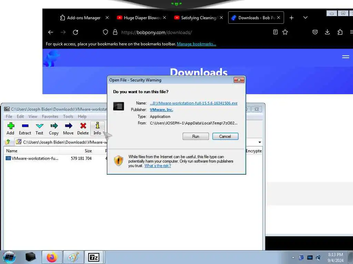Click the Extract tool in 7-Zip

25,129
